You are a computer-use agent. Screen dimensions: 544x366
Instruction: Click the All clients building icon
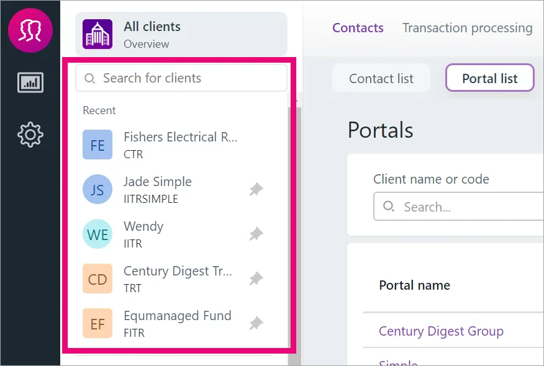click(x=97, y=34)
